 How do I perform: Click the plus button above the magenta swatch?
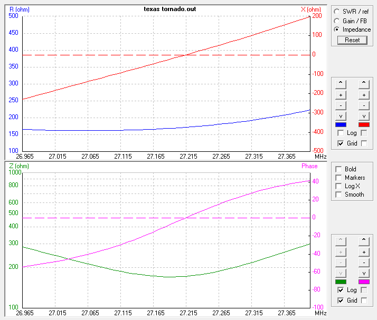[364, 252]
